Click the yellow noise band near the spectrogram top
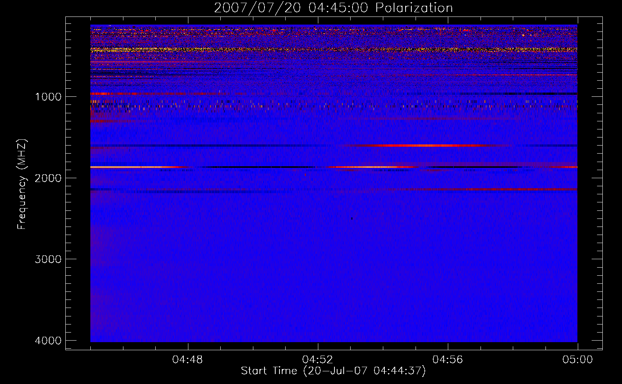The image size is (622, 384). 334,50
